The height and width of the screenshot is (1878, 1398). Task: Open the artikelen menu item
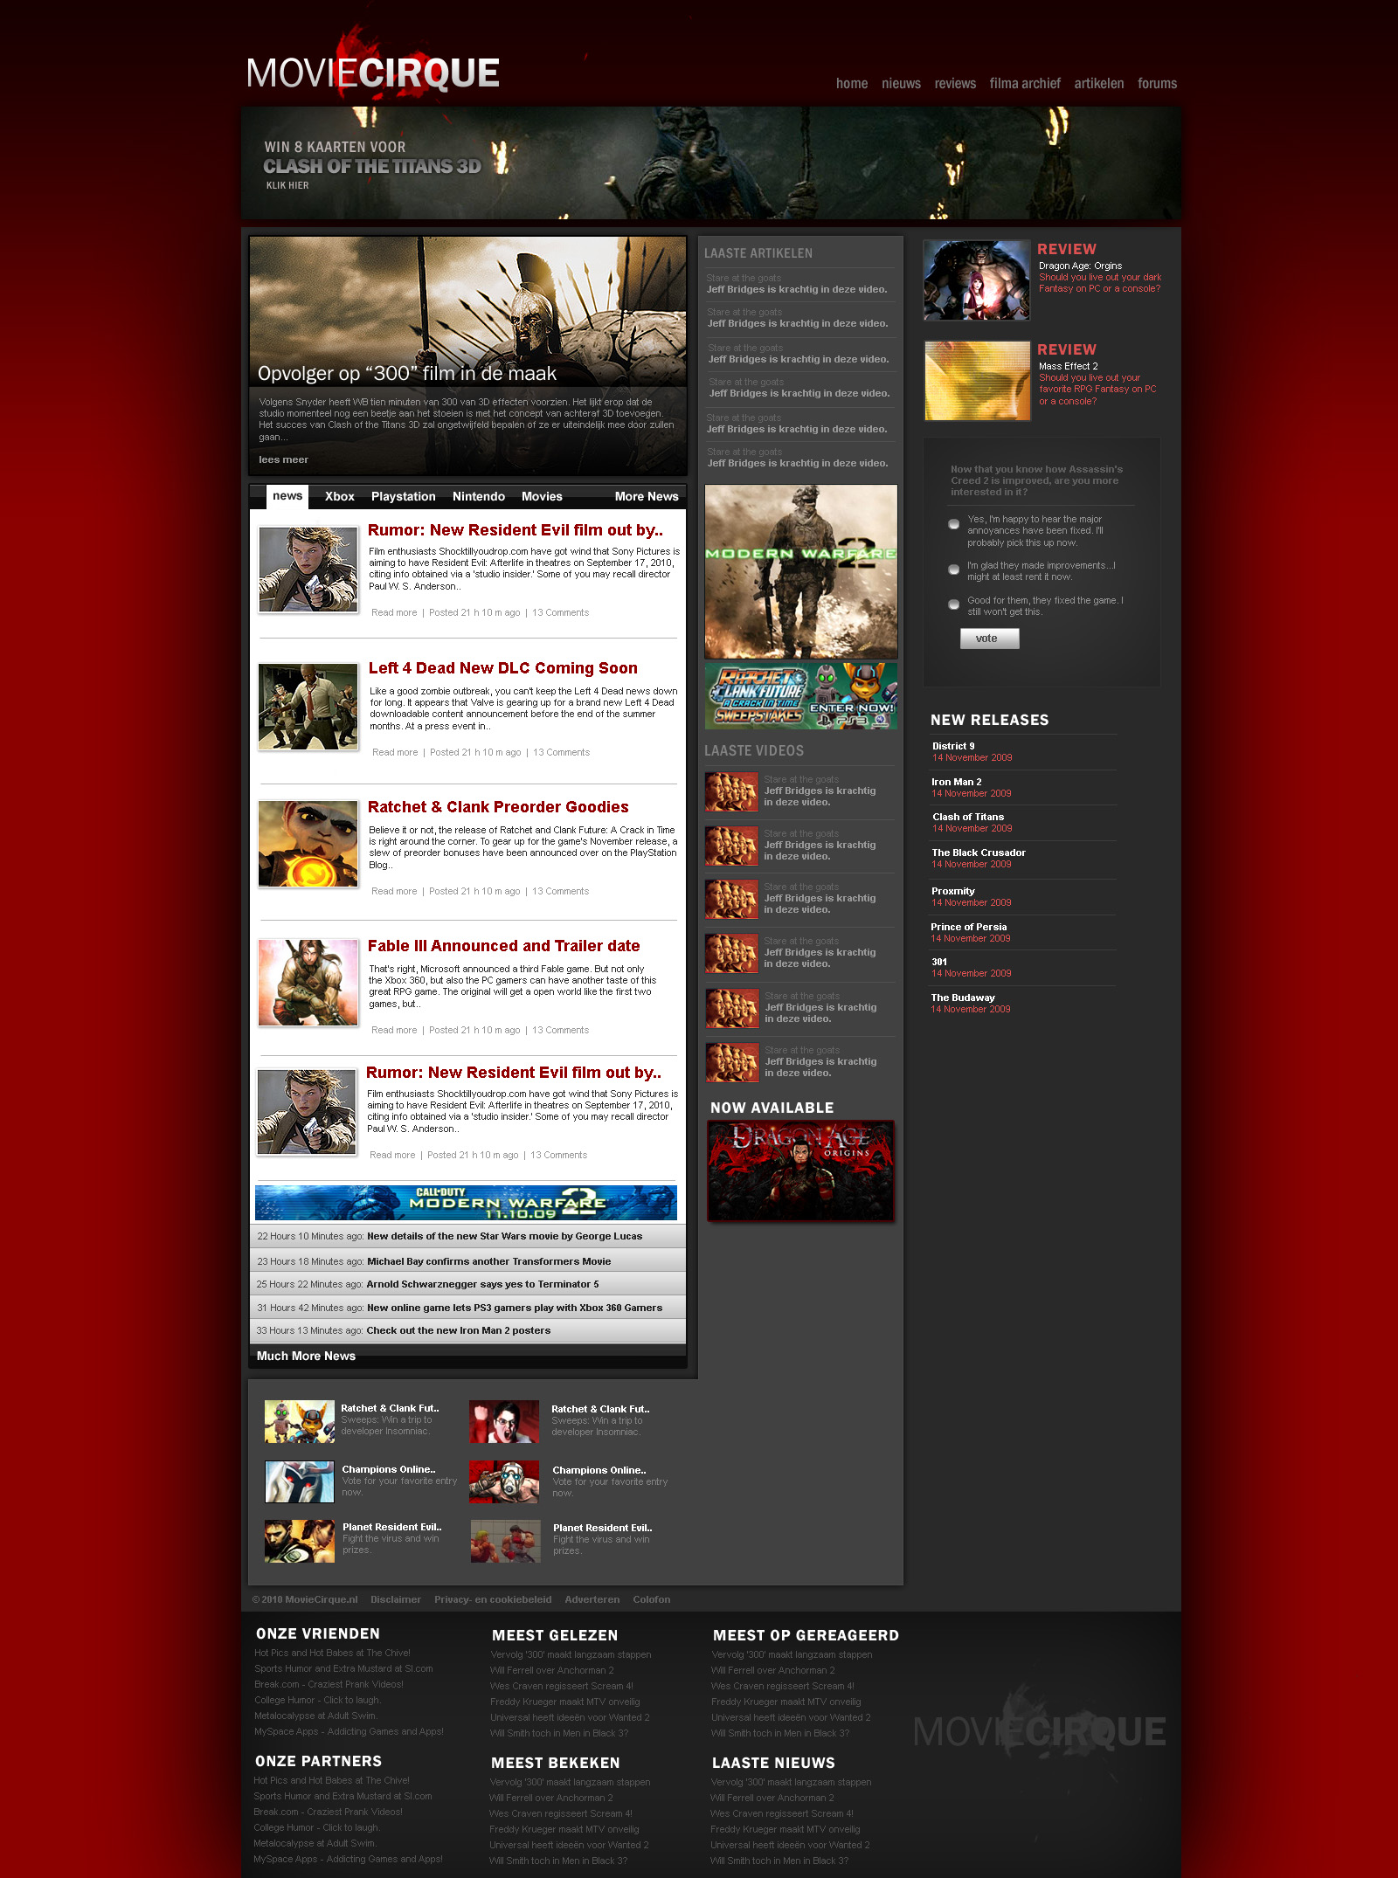point(1099,84)
